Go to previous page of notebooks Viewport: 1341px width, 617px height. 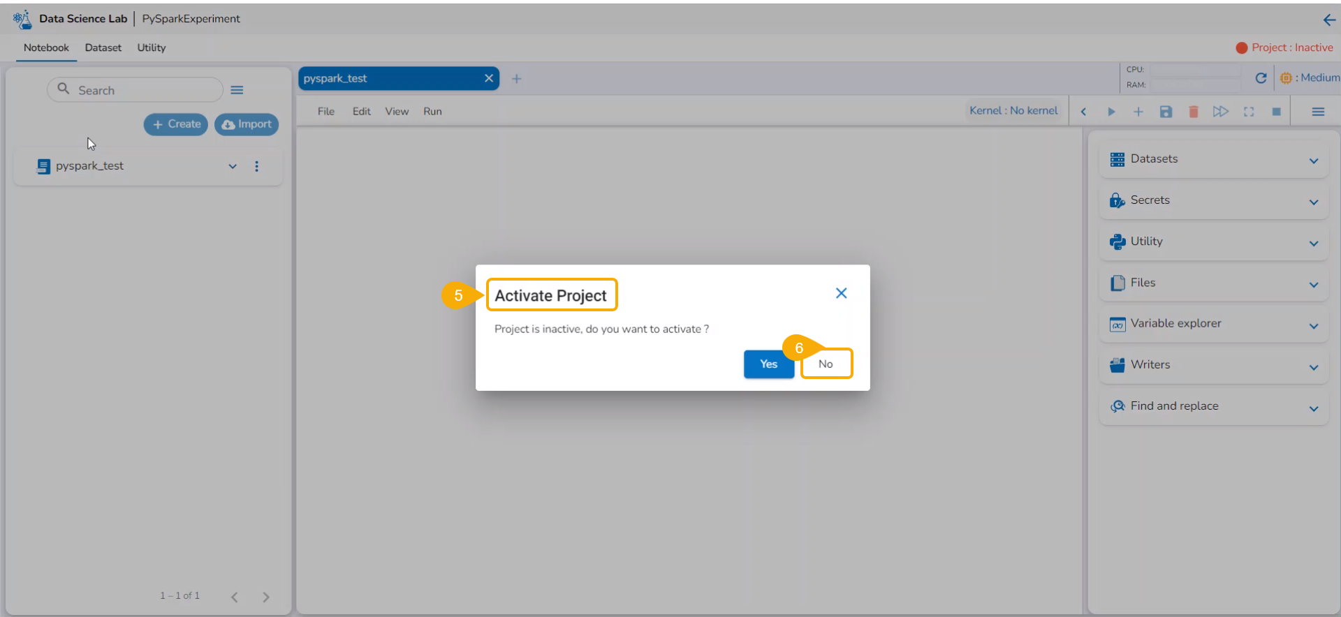point(235,597)
